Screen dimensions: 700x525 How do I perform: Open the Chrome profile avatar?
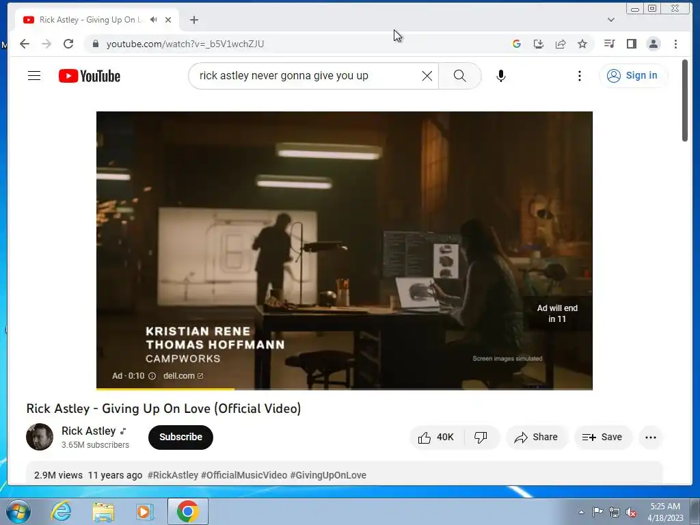click(x=654, y=44)
